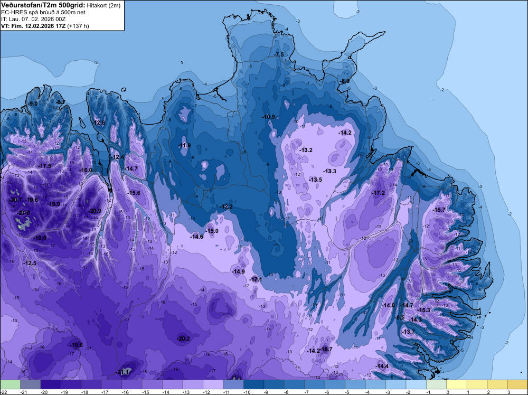Image resolution: width=528 pixels, height=395 pixels.
Task: Click the -14.6 temperature label
Action: click(196, 237)
